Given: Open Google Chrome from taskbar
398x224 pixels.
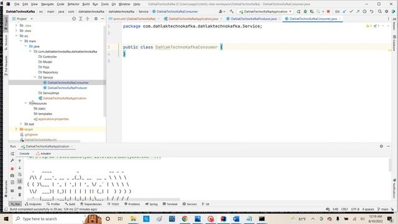Looking at the screenshot, I should (185, 219).
